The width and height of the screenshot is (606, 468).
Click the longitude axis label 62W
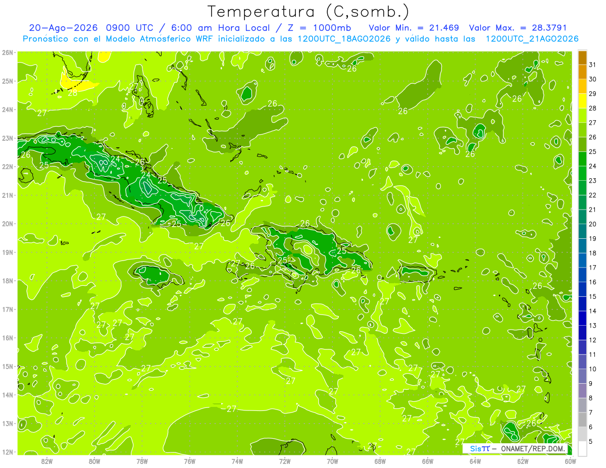coord(523,461)
